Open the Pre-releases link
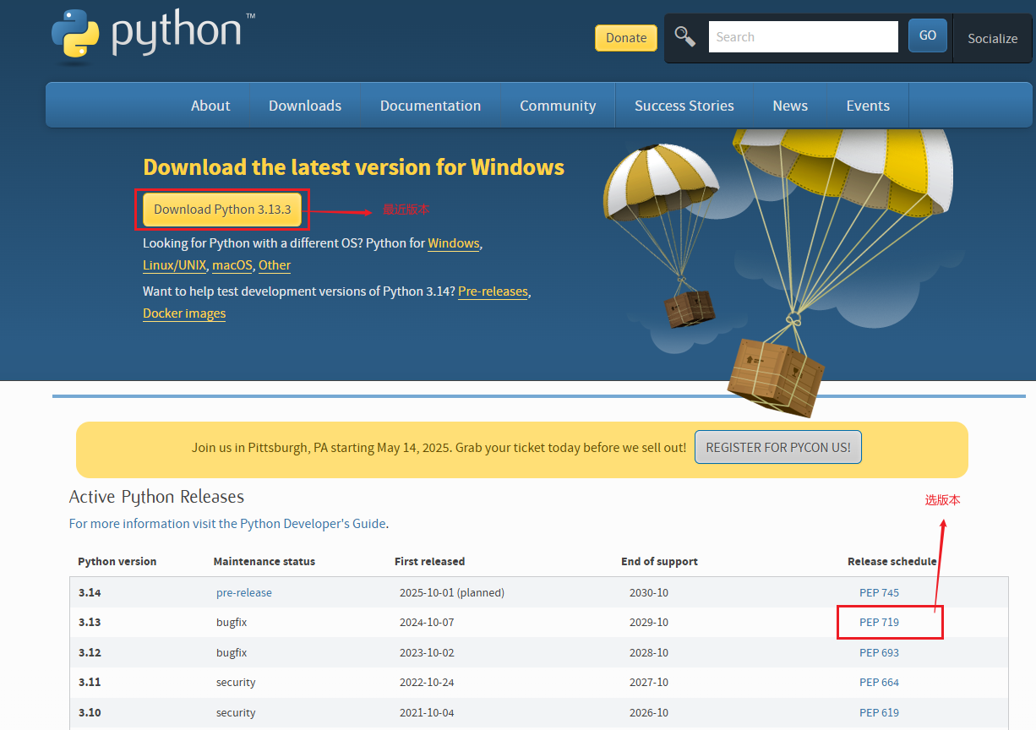The width and height of the screenshot is (1036, 730). [493, 291]
